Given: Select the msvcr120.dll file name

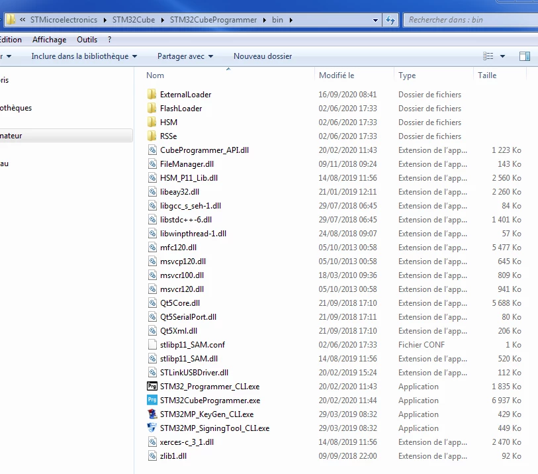Looking at the screenshot, I should (182, 289).
